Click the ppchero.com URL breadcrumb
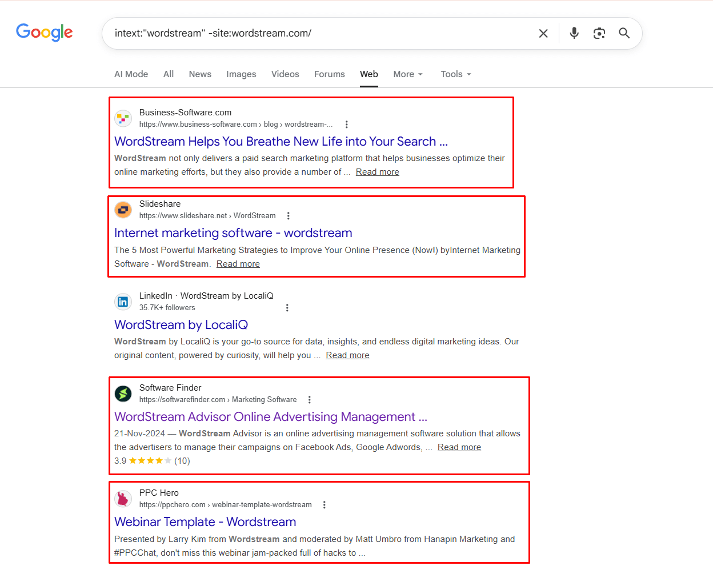 click(226, 505)
